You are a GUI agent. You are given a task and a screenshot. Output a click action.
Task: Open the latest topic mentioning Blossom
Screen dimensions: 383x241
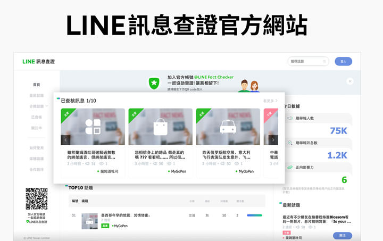pos(317,219)
